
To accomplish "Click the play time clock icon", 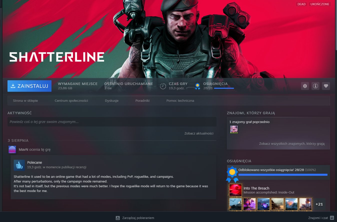I will click(x=163, y=86).
